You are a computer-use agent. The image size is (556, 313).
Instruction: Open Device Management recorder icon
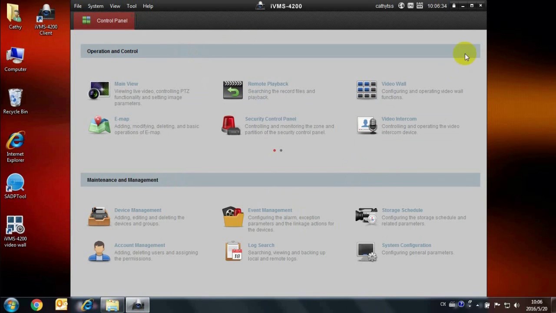(99, 216)
